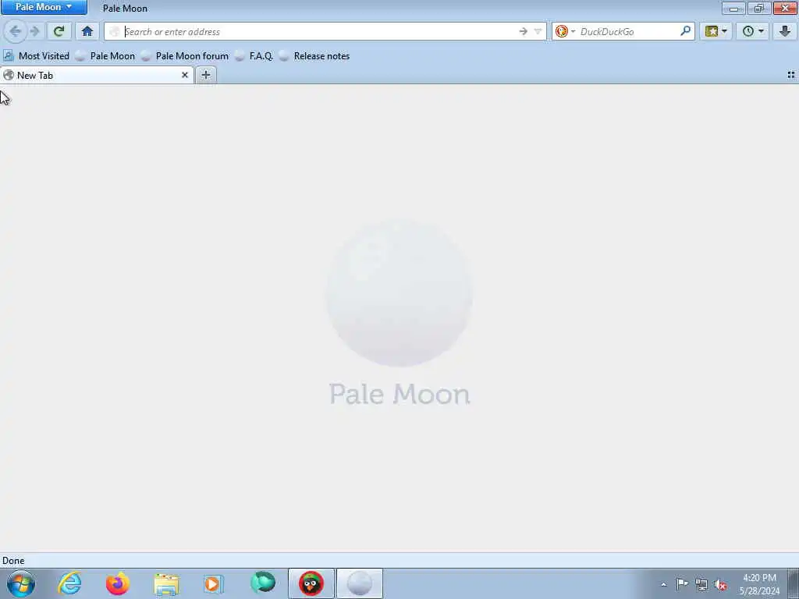Click the Pale Moon taskbar button
This screenshot has height=599, width=799.
point(359,583)
